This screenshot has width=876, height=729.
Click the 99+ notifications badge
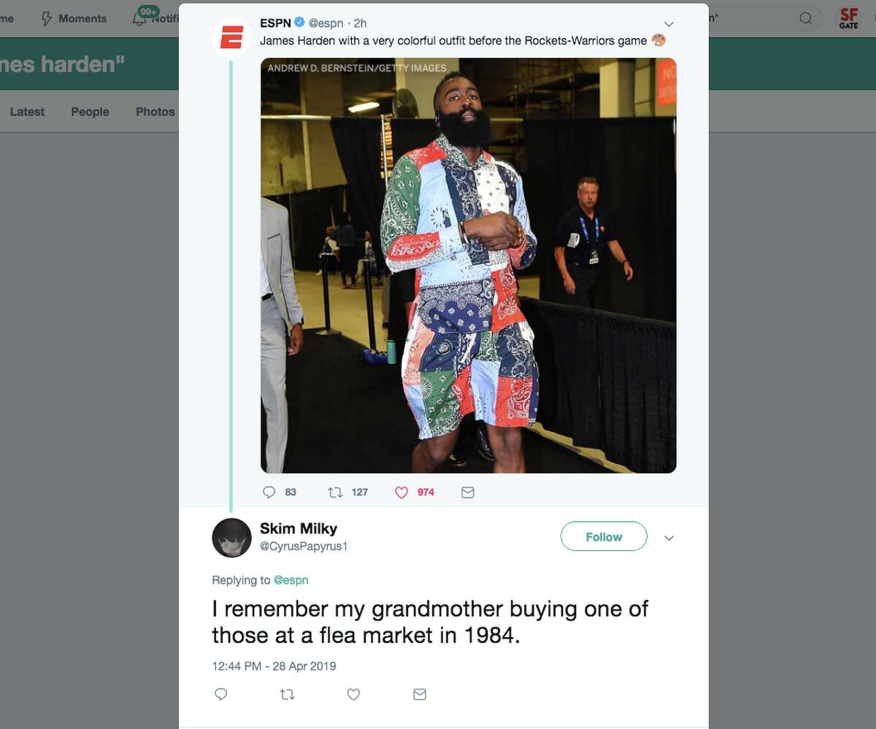point(147,11)
